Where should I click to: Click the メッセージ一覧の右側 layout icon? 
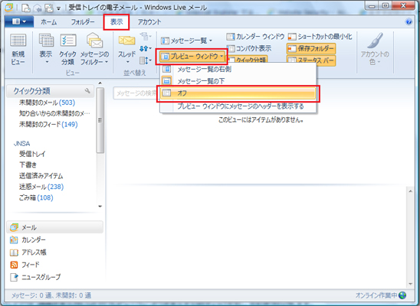pos(166,69)
